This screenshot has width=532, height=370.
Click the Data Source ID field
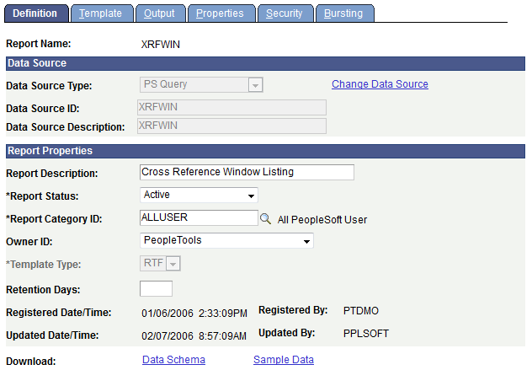[231, 107]
